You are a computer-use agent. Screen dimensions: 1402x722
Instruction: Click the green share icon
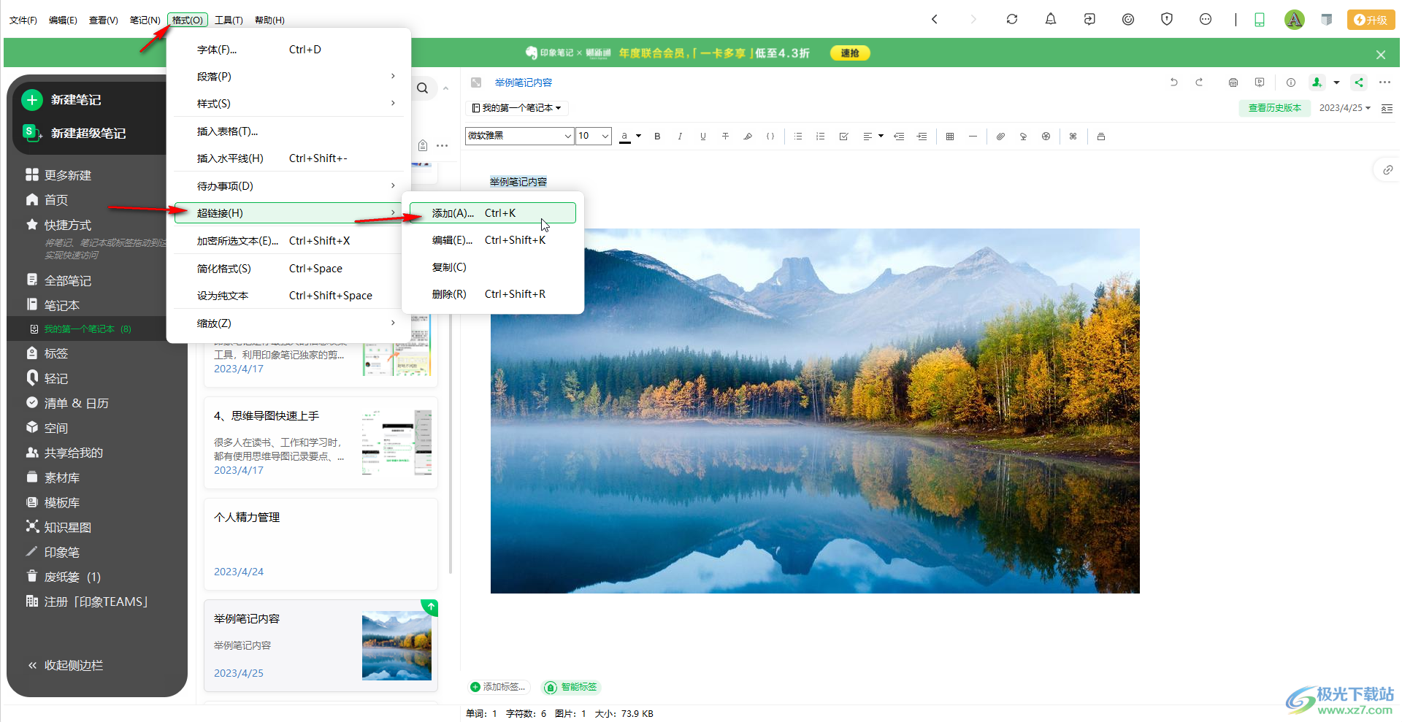(x=1358, y=82)
